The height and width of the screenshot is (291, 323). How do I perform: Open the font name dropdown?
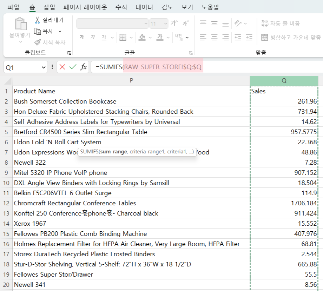[x=146, y=24]
